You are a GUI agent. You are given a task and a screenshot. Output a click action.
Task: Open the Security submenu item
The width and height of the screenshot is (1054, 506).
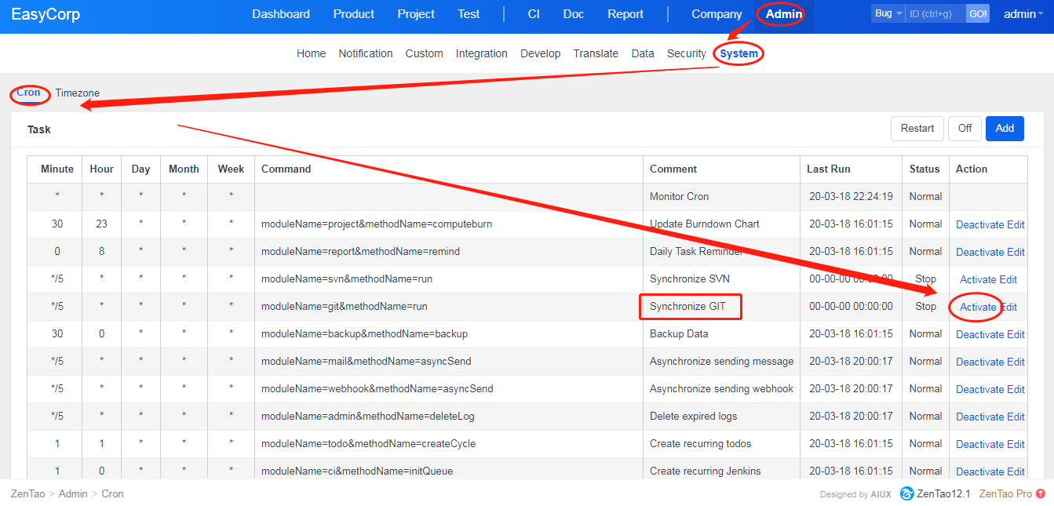[x=686, y=53]
